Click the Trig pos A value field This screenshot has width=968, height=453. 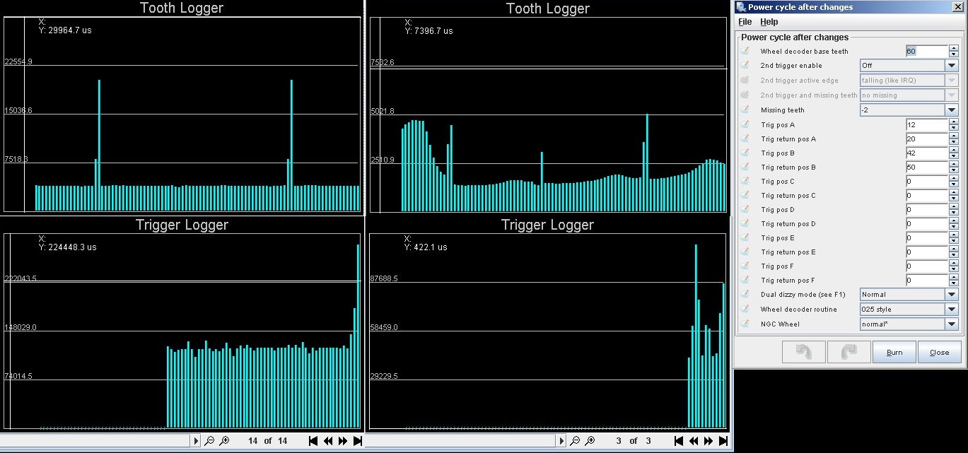(926, 124)
